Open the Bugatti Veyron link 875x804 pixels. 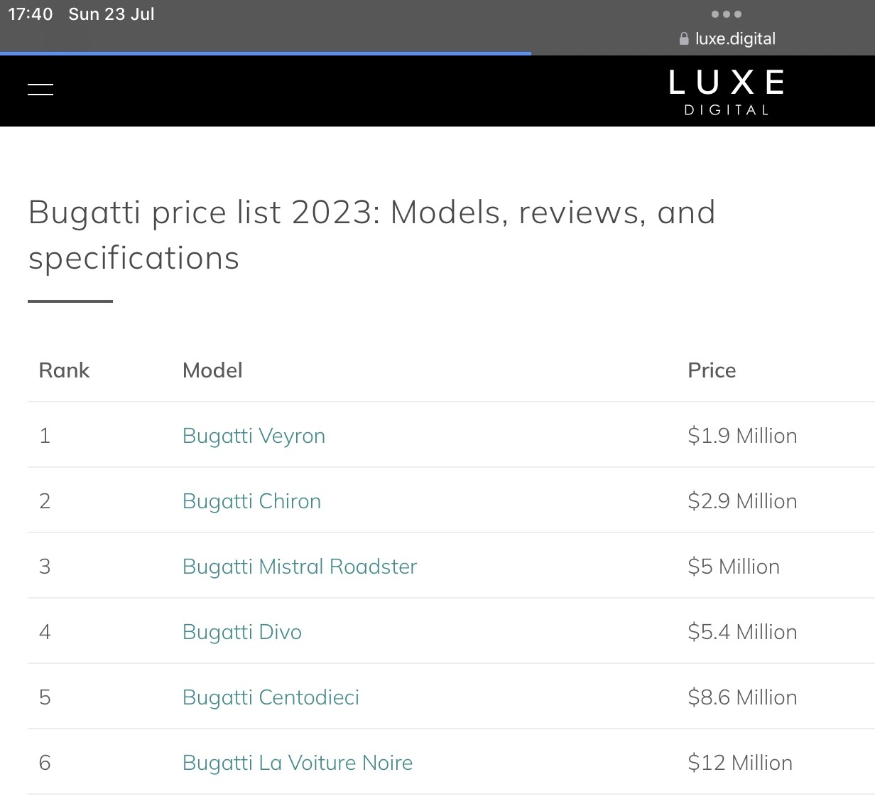[254, 436]
